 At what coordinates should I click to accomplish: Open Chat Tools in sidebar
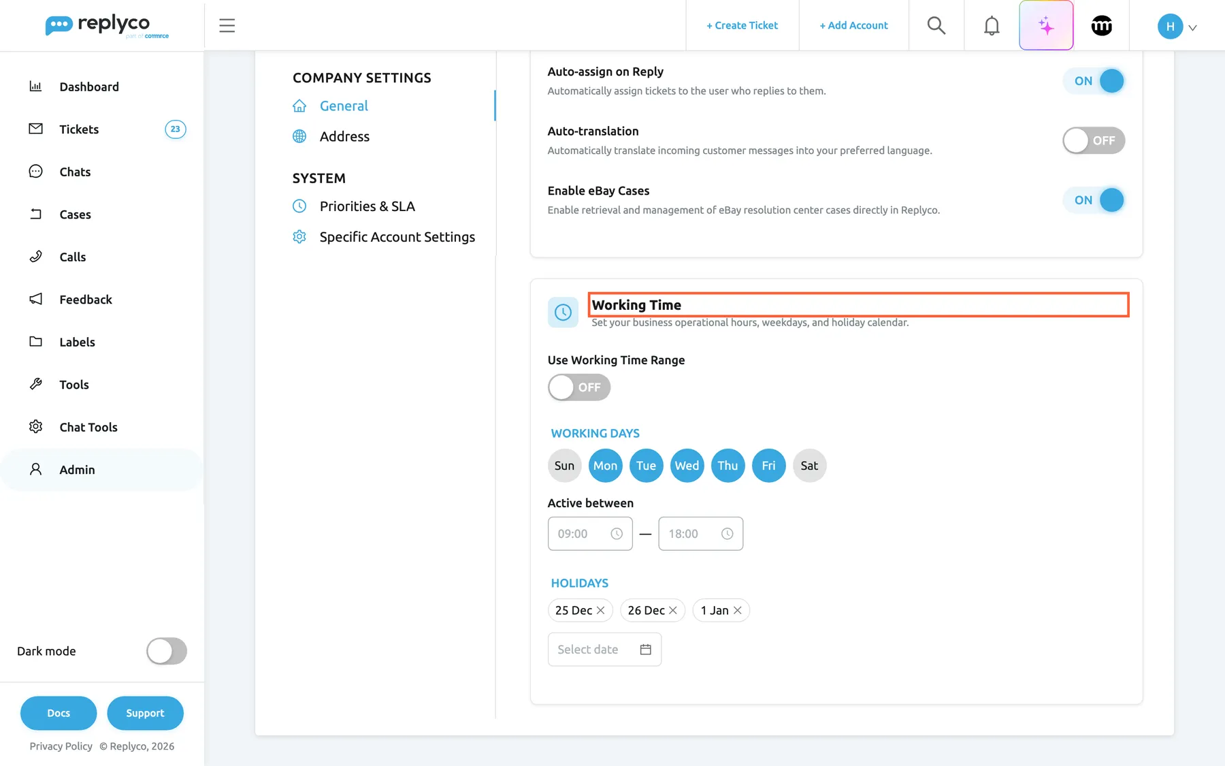(102, 427)
